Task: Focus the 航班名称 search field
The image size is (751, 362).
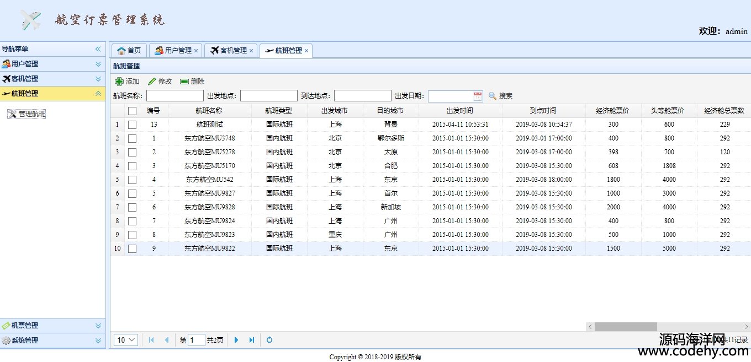Action: [x=175, y=96]
